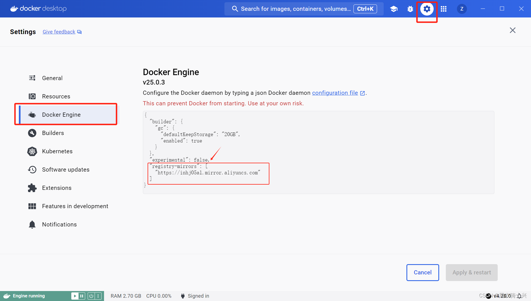Click the Cancel button

423,272
